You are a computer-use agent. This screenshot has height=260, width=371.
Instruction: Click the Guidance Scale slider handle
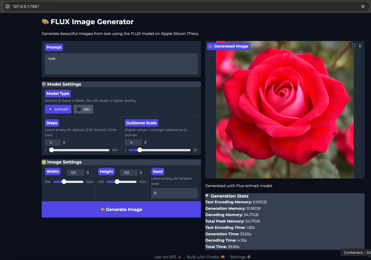click(x=139, y=150)
